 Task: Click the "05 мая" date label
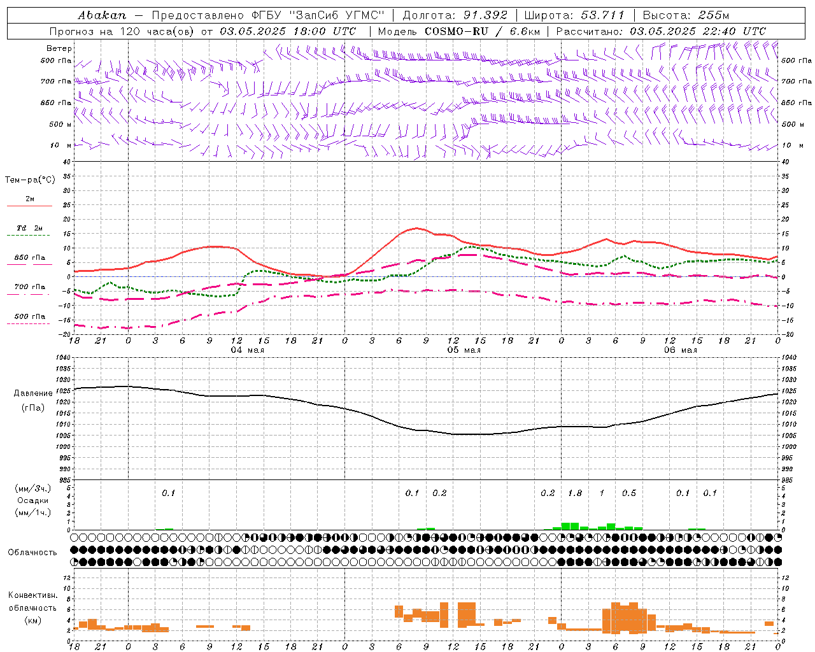(x=464, y=350)
